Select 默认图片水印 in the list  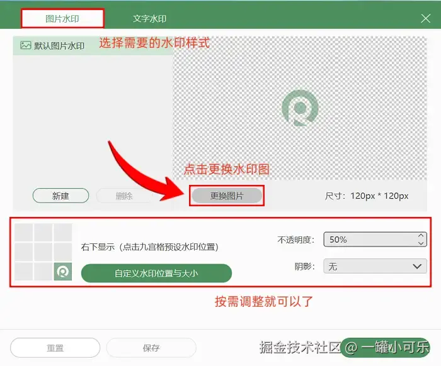93,45
